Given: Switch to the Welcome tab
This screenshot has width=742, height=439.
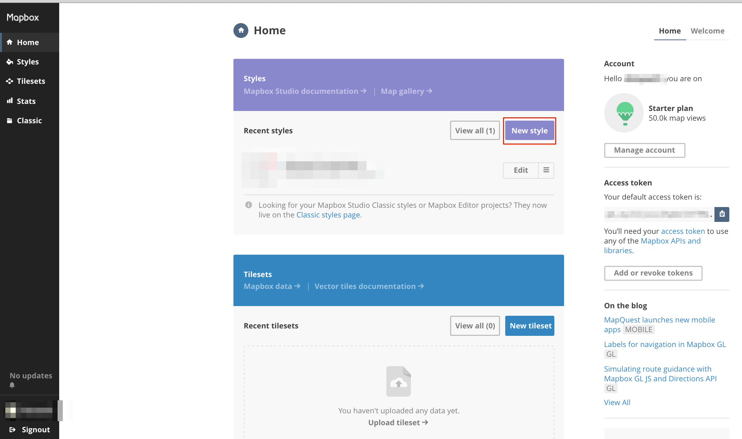Looking at the screenshot, I should [x=707, y=31].
